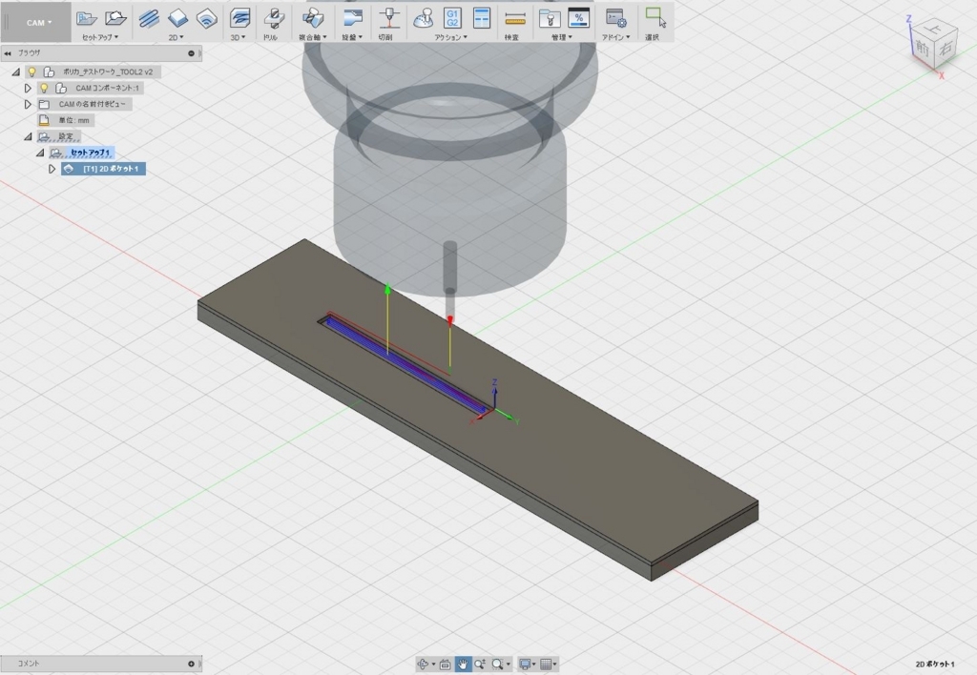Click the Add-ins scripts icon
977x675 pixels.
point(616,18)
